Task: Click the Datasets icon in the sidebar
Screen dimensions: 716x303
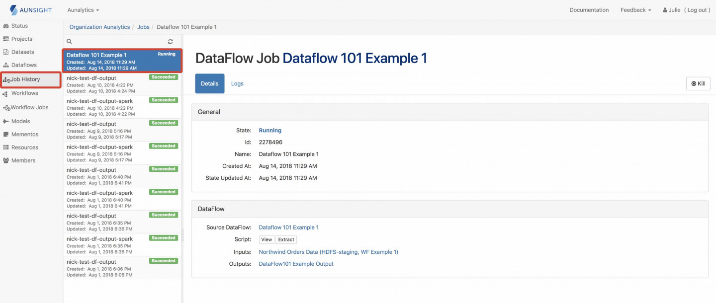Action: coord(6,52)
